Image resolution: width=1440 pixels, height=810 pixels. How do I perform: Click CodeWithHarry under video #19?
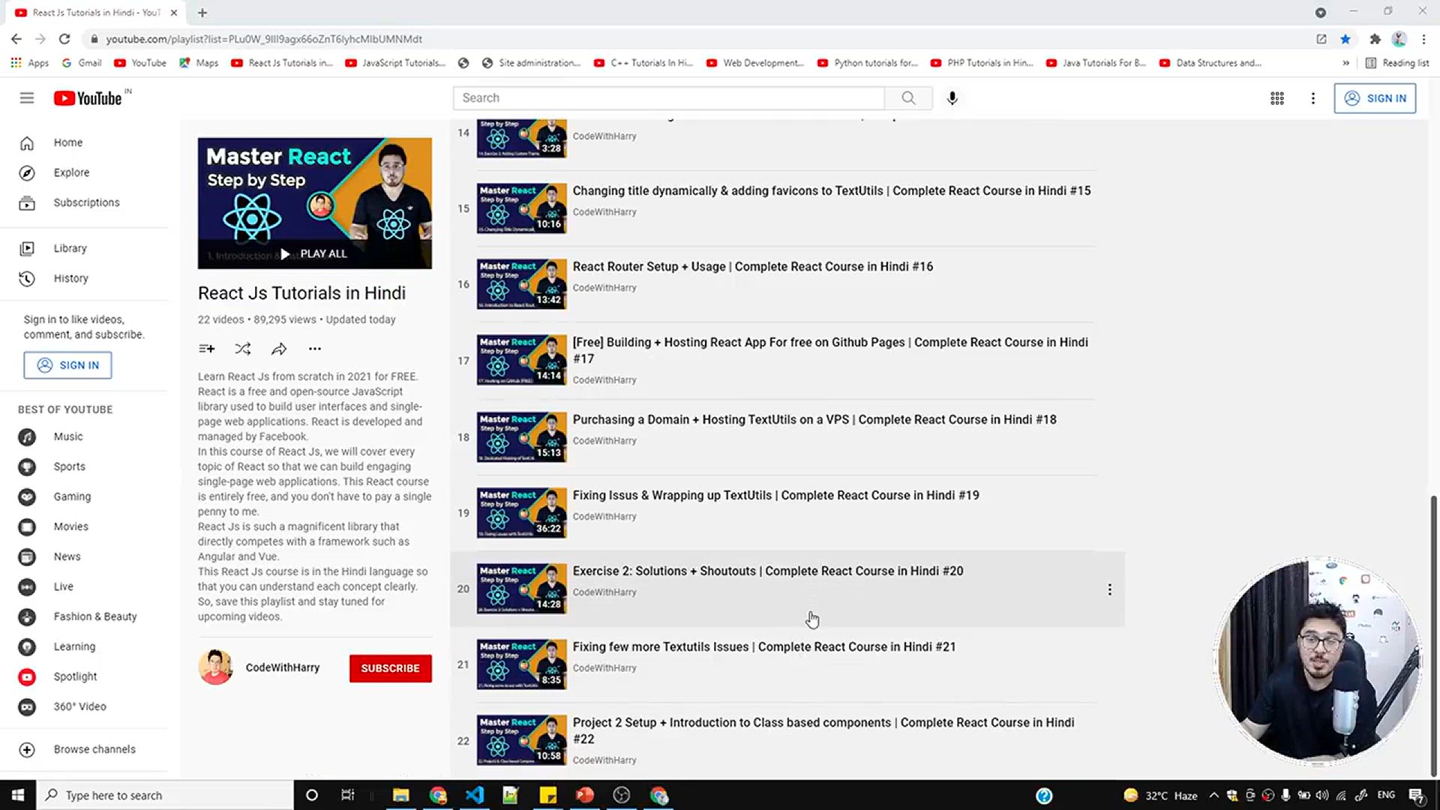(x=604, y=517)
